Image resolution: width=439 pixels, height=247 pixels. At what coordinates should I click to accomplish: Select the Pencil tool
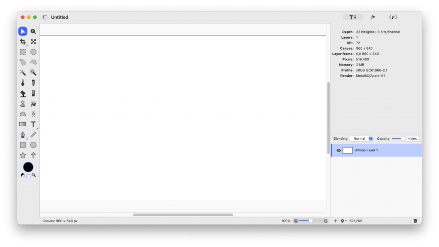coord(33,83)
